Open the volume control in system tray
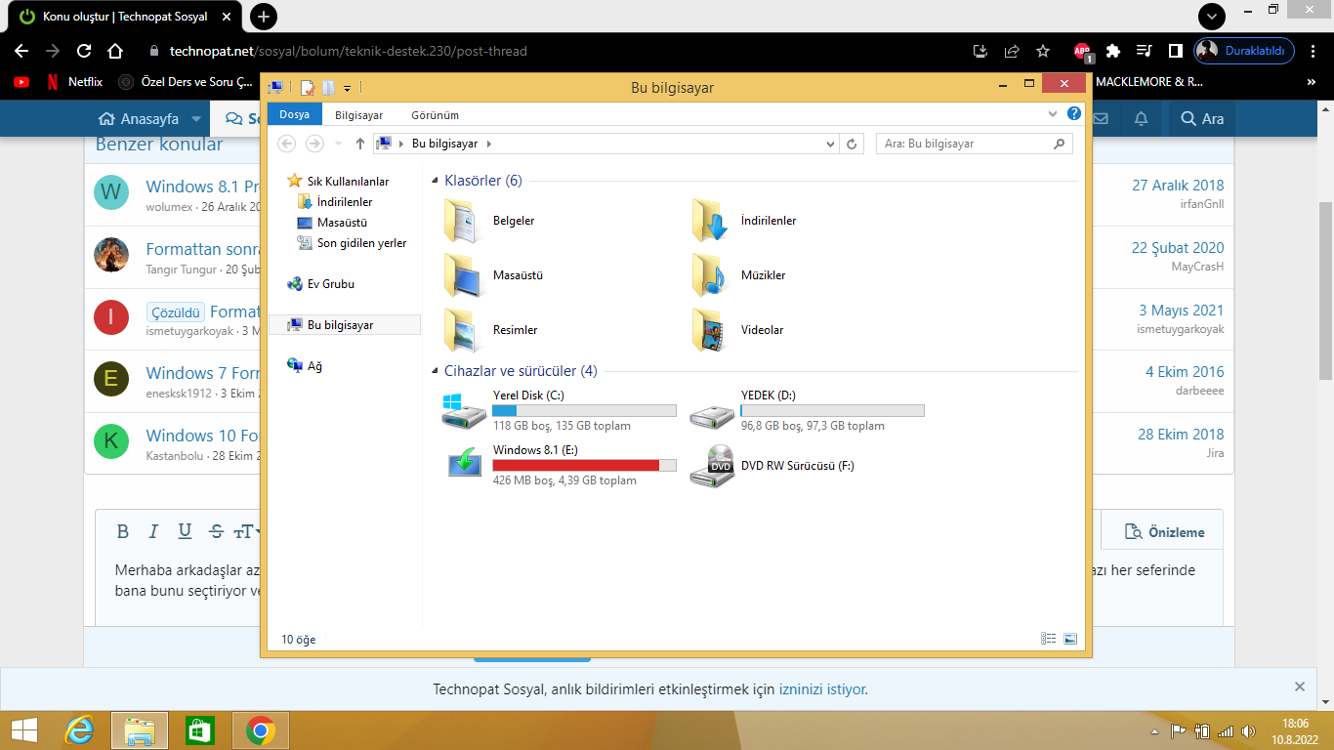 (x=1248, y=730)
